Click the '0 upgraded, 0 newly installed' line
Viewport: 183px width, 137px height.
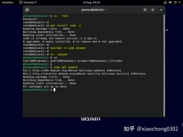[x=73, y=42]
